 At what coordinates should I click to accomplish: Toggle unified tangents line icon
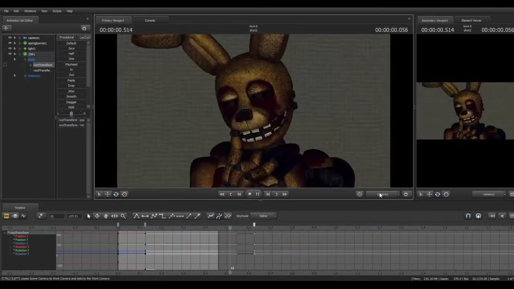[x=180, y=216]
